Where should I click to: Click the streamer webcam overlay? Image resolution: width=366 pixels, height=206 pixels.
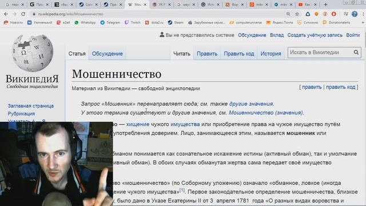pyautogui.click(x=56, y=164)
